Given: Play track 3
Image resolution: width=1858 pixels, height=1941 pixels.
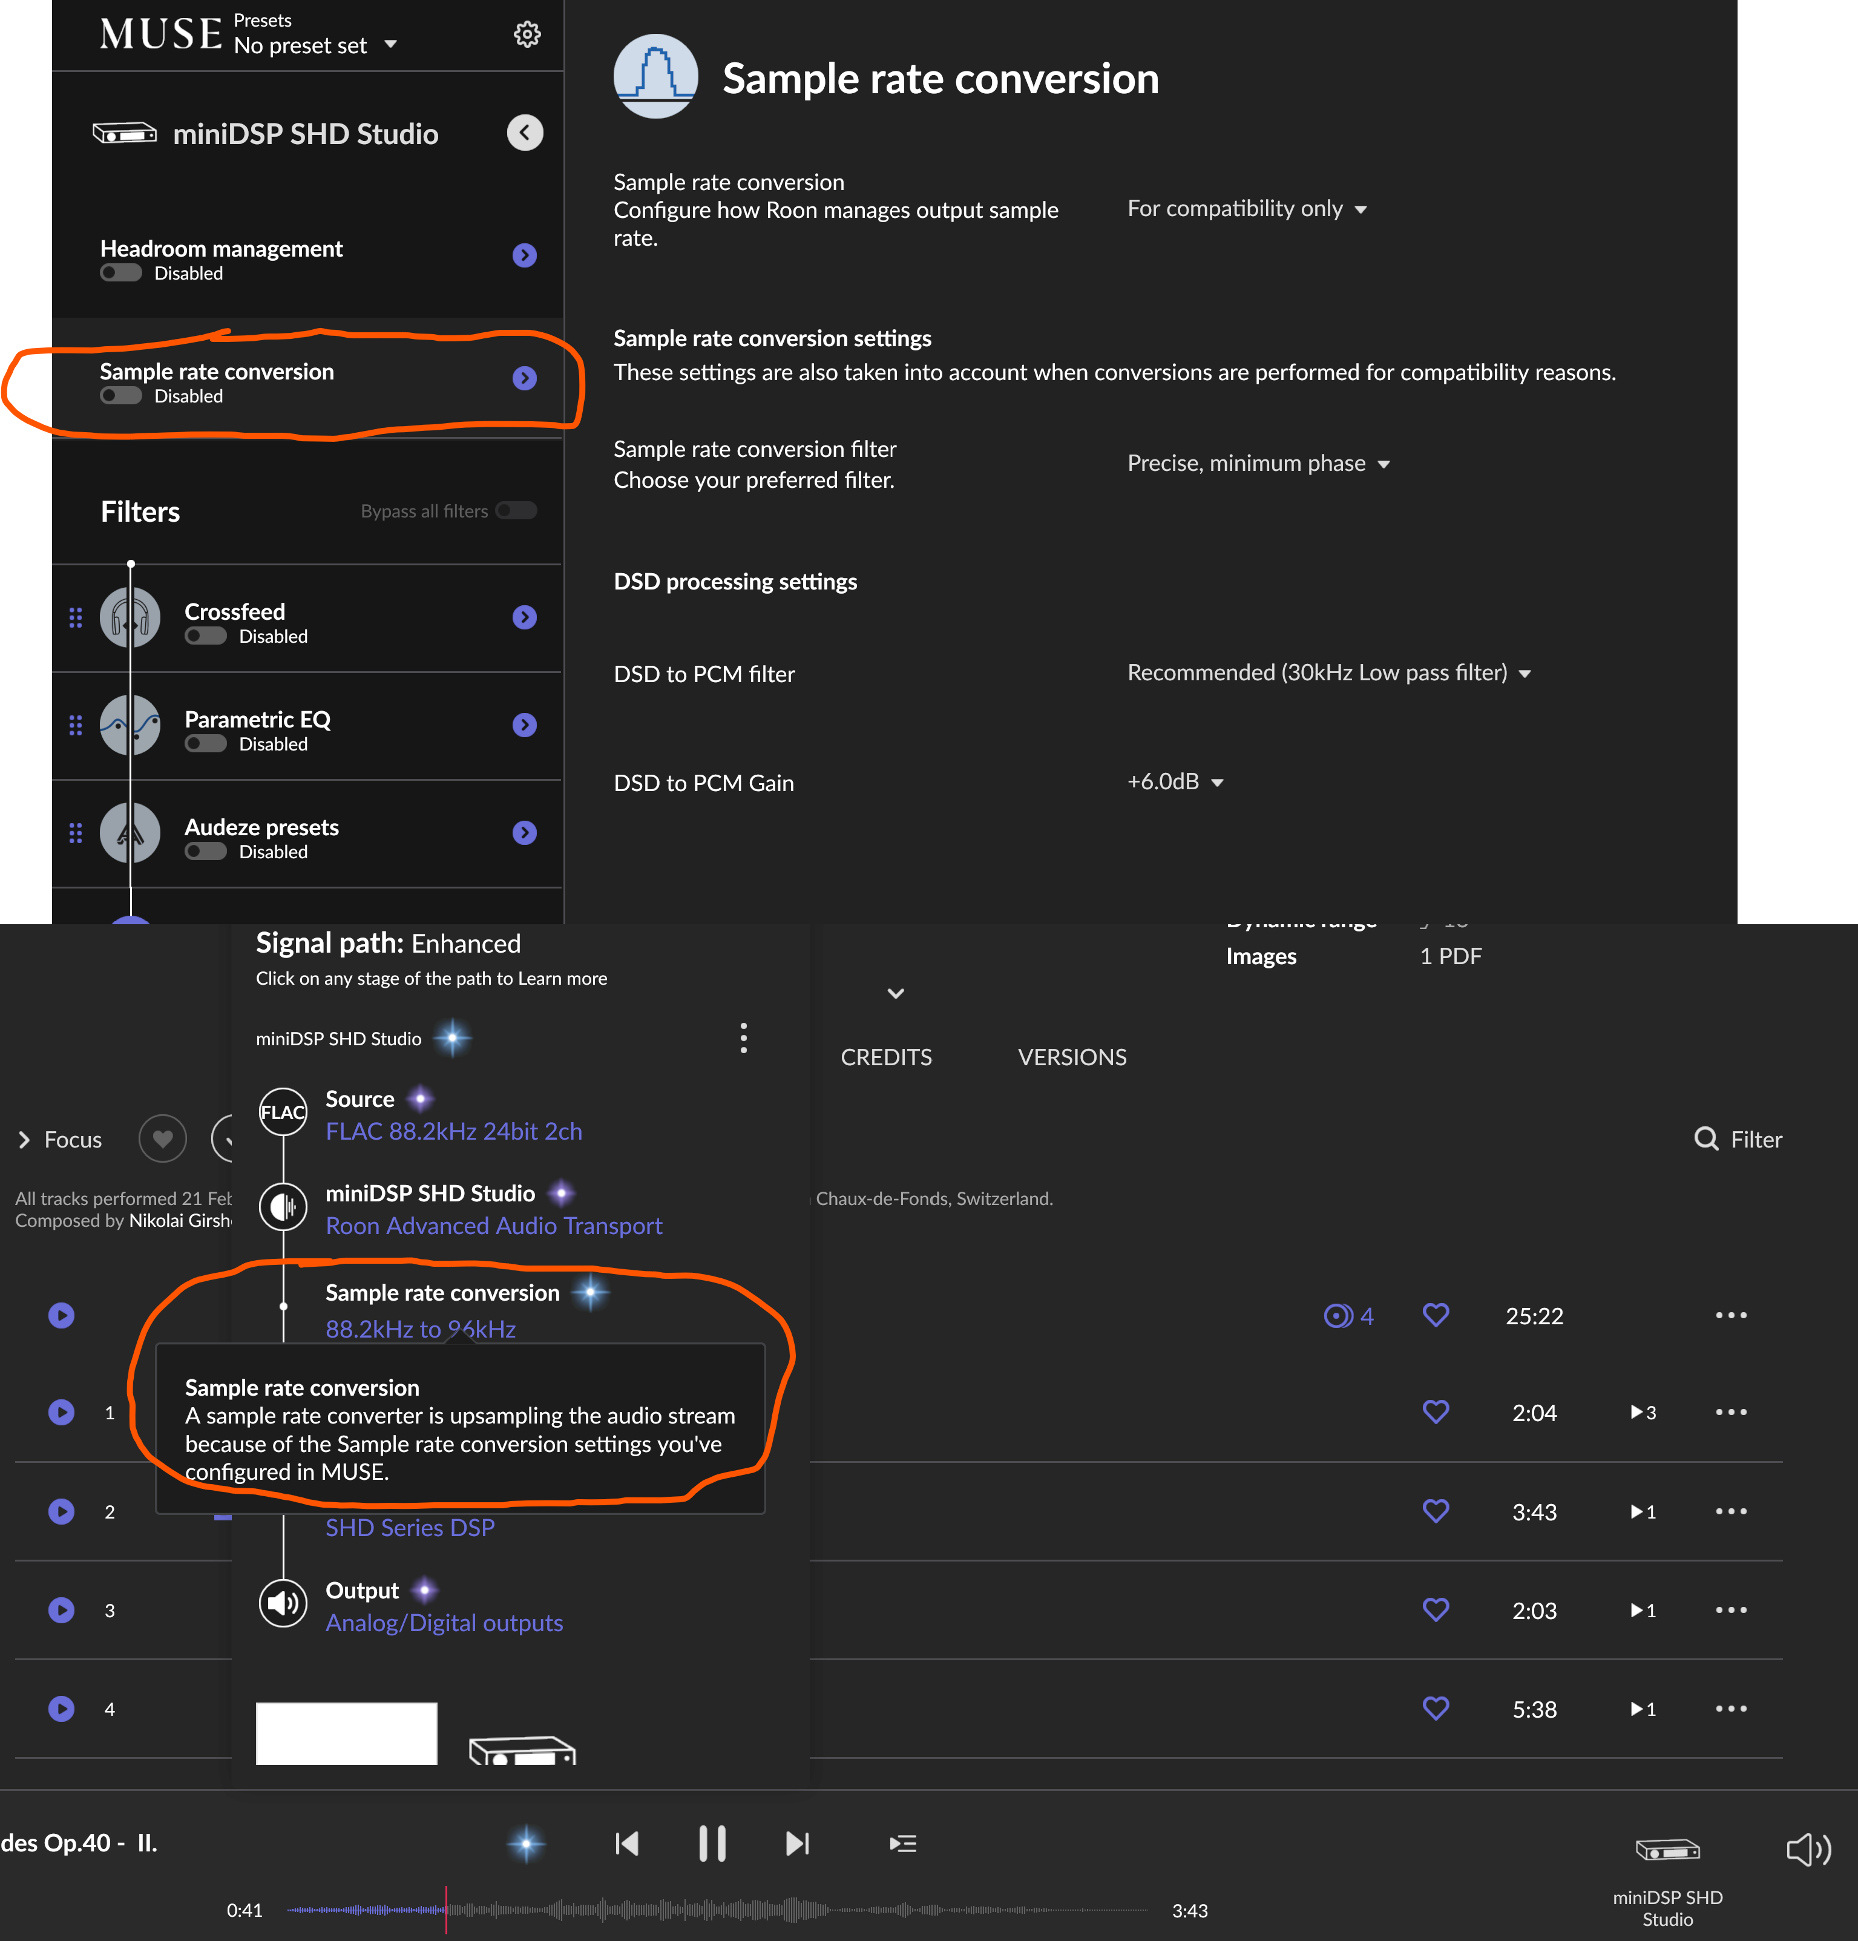Looking at the screenshot, I should click(x=61, y=1611).
